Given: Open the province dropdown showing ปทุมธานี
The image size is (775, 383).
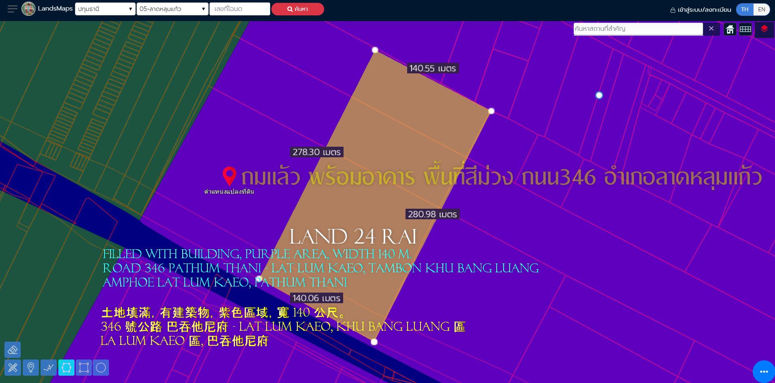Looking at the screenshot, I should point(105,9).
